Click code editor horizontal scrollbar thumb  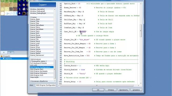pyautogui.click(x=97, y=85)
